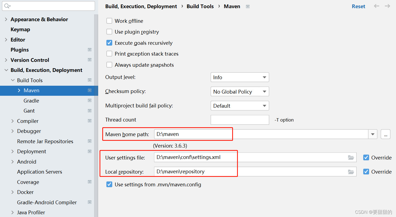Click the page icon beside Version Control

tap(90, 60)
